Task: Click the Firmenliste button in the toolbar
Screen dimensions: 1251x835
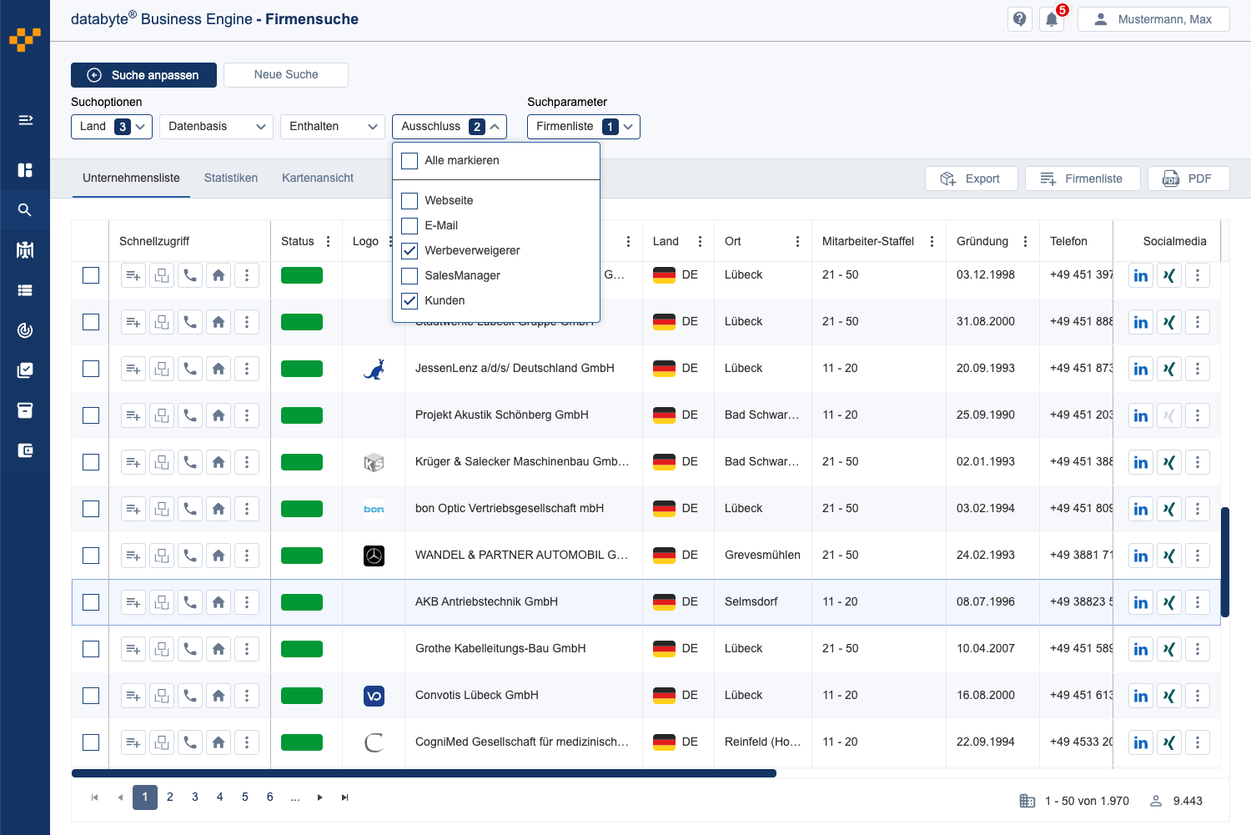Action: pos(1083,179)
